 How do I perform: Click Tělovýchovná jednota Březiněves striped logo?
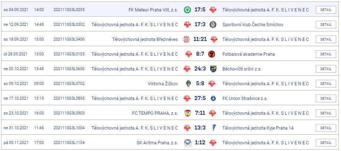coord(186,39)
